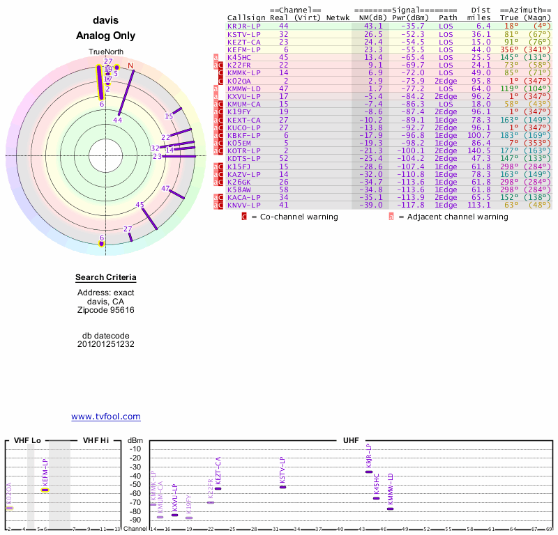
Task: Select the KSTV-LP callsign row
Action: click(x=243, y=34)
